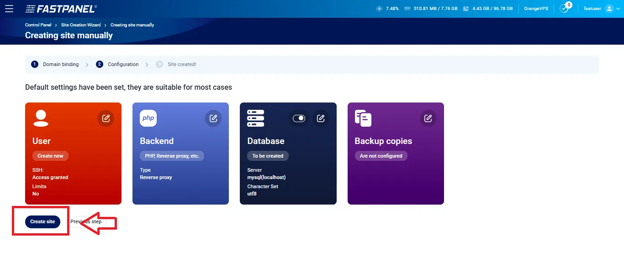The width and height of the screenshot is (624, 272).
Task: Edit the User card settings
Action: [x=106, y=118]
